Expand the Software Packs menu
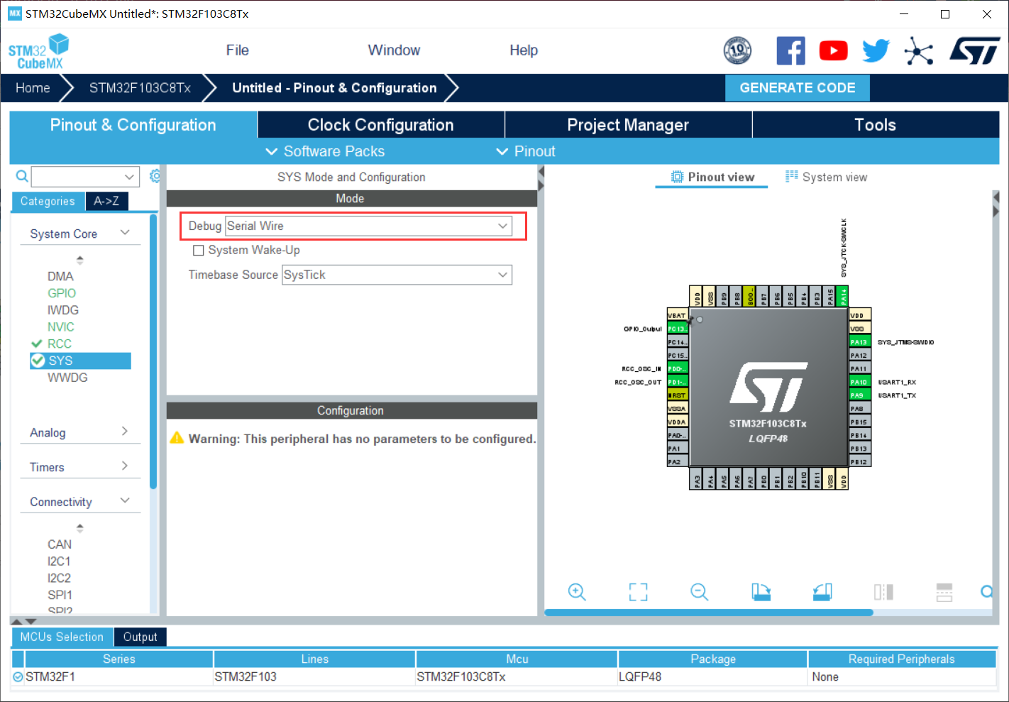This screenshot has width=1009, height=702. click(325, 151)
